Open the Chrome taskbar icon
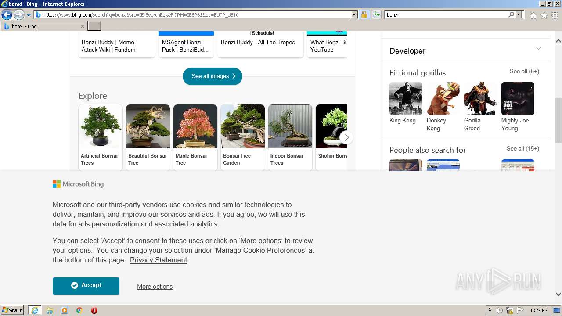This screenshot has height=316, width=562. click(x=79, y=310)
